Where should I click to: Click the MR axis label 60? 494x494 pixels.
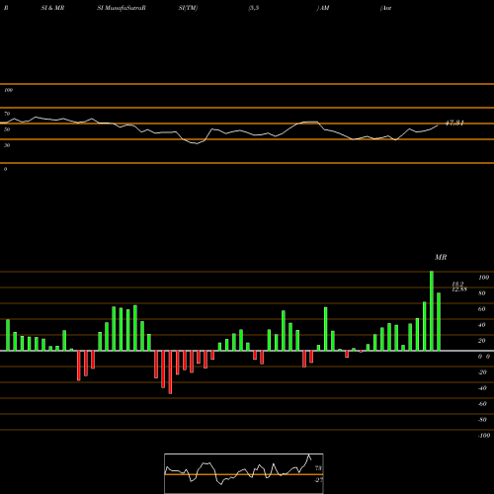coord(481,309)
